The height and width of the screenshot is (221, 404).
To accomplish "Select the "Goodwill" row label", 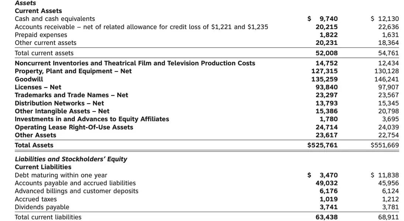I will point(29,79).
